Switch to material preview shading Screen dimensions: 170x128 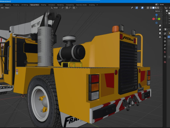click(x=156, y=8)
